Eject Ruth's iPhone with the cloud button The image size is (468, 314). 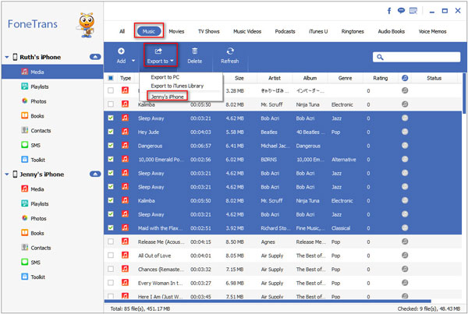95,57
